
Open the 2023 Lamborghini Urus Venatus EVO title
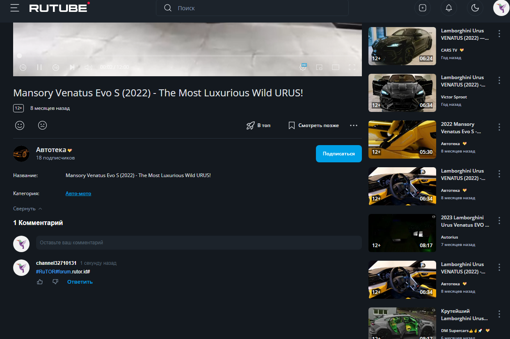465,221
